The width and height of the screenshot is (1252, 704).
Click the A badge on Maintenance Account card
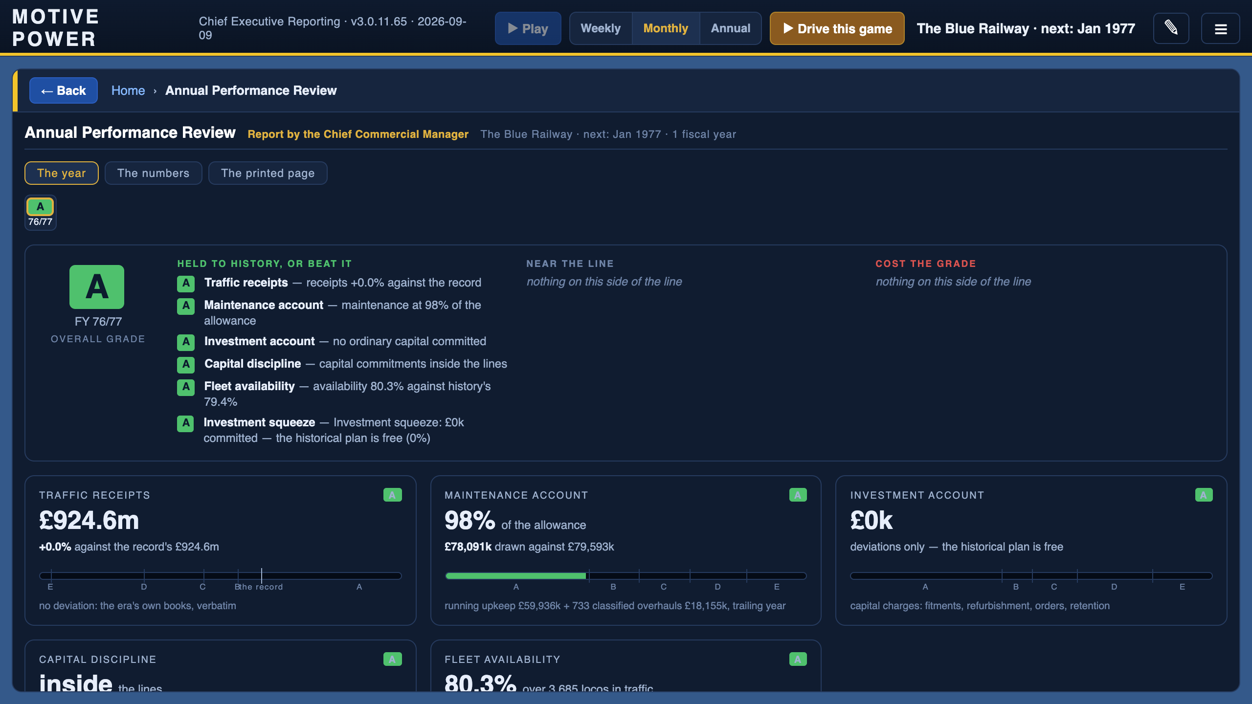click(x=798, y=495)
